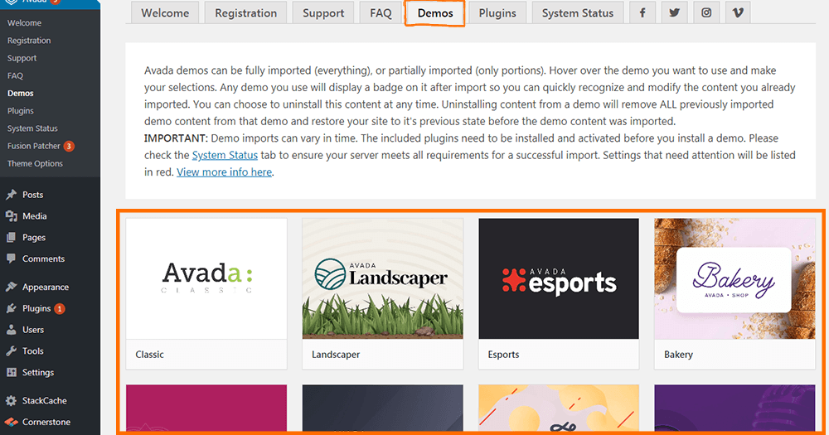Select the Avada Landscaper demo thumbnail

click(383, 278)
